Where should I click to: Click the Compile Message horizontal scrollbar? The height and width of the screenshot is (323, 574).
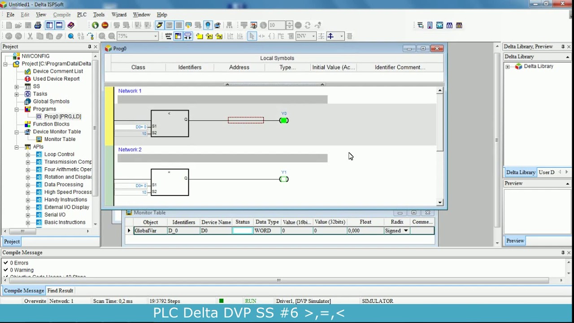click(x=278, y=280)
